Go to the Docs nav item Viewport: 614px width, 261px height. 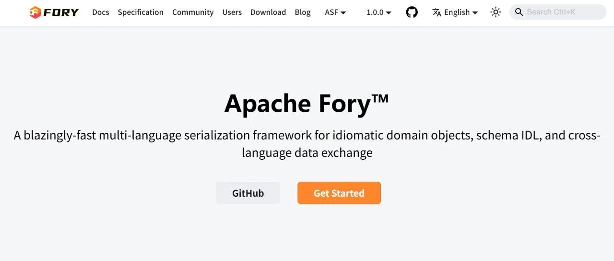tap(101, 12)
